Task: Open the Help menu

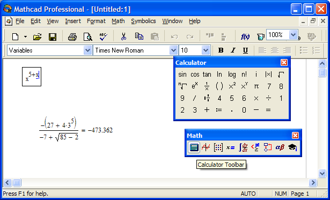Action: pyautogui.click(x=194, y=21)
